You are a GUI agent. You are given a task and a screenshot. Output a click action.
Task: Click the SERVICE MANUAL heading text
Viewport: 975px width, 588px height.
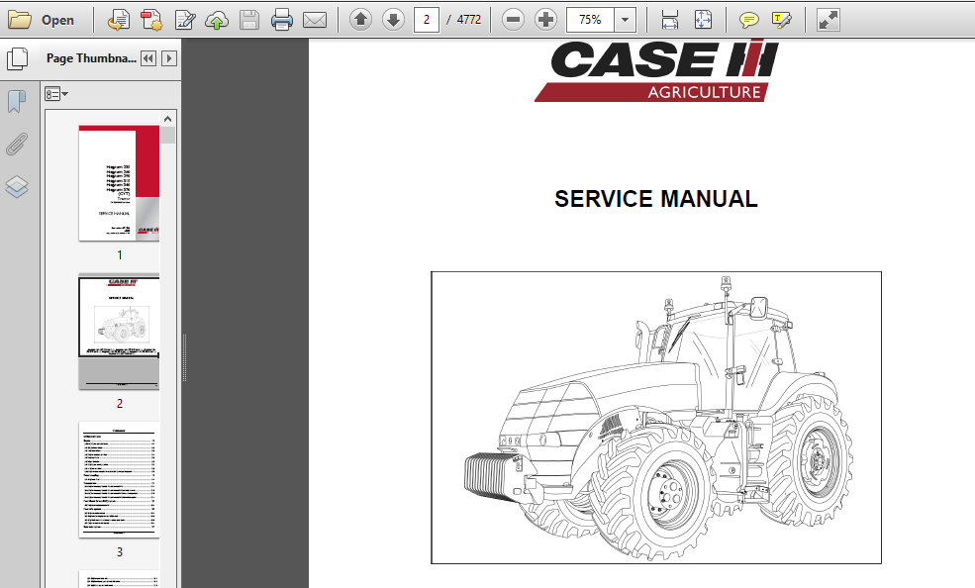coord(656,199)
